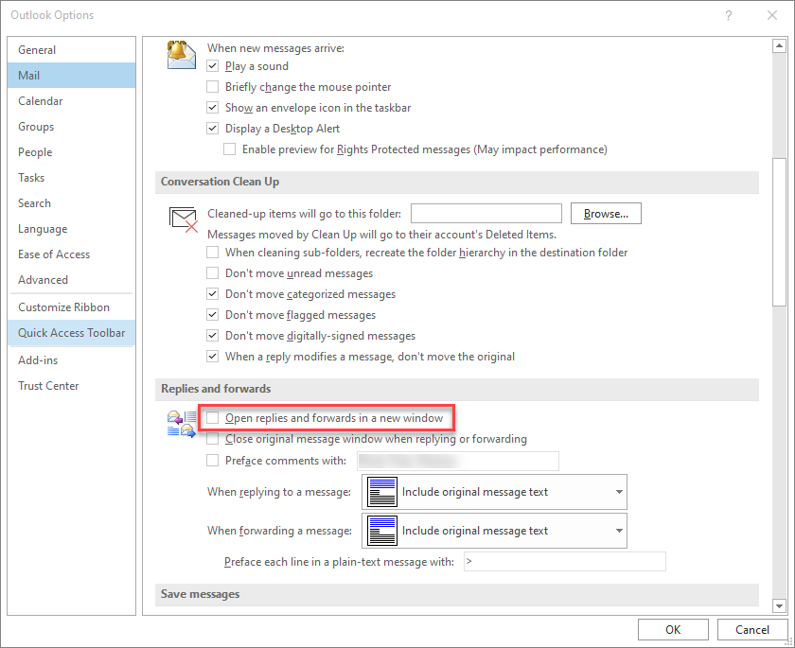The image size is (795, 648).
Task: Open the People options category
Action: [x=72, y=152]
